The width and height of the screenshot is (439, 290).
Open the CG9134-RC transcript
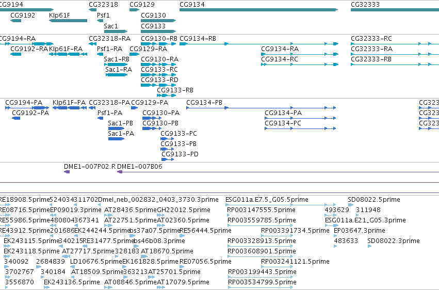(300, 65)
